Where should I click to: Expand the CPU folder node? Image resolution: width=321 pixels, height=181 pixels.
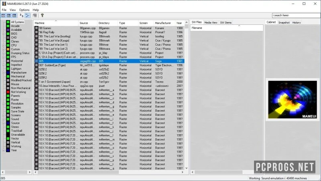[4, 45]
